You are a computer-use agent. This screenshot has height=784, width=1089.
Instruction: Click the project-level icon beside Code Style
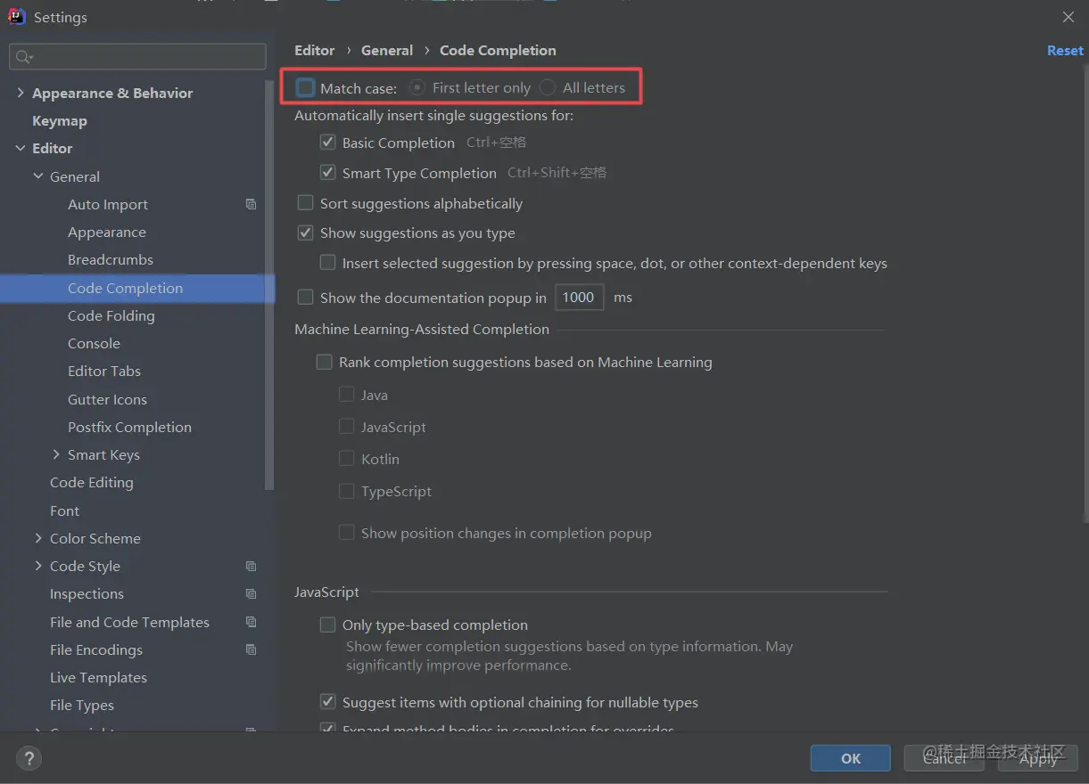[x=252, y=567]
